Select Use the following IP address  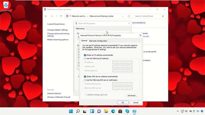(x=96, y=58)
